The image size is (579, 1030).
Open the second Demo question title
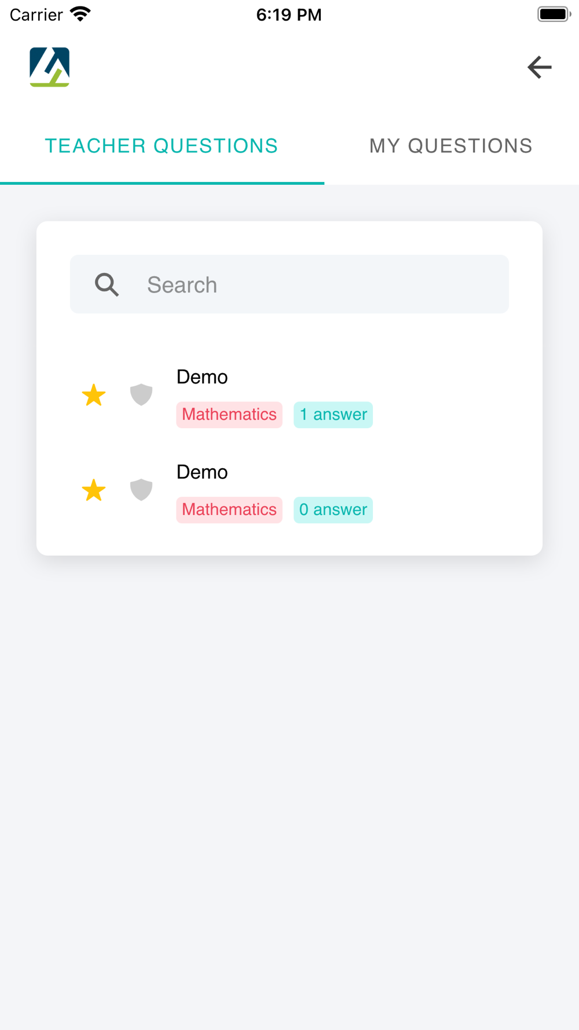(x=202, y=472)
